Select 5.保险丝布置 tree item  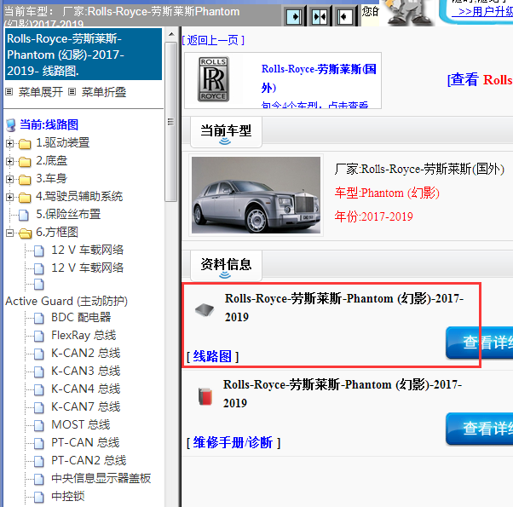click(68, 214)
